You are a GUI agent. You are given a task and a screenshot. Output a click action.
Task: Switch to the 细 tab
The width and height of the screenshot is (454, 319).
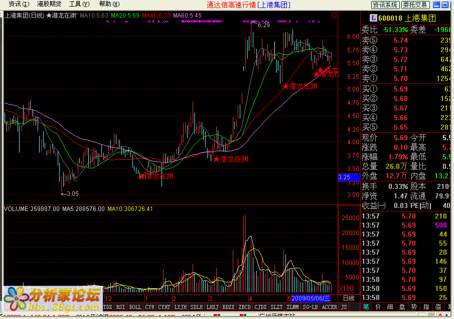click(x=390, y=307)
